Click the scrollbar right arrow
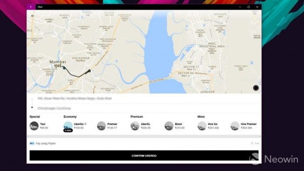Screen dimensions: 304x171 pos(260,137)
